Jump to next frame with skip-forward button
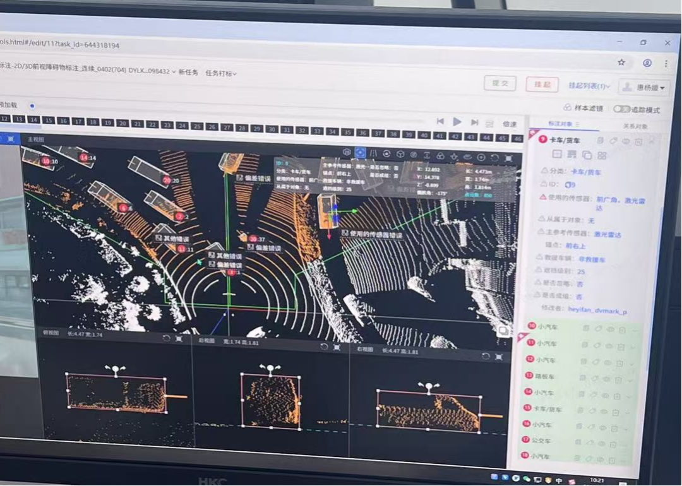 [474, 122]
